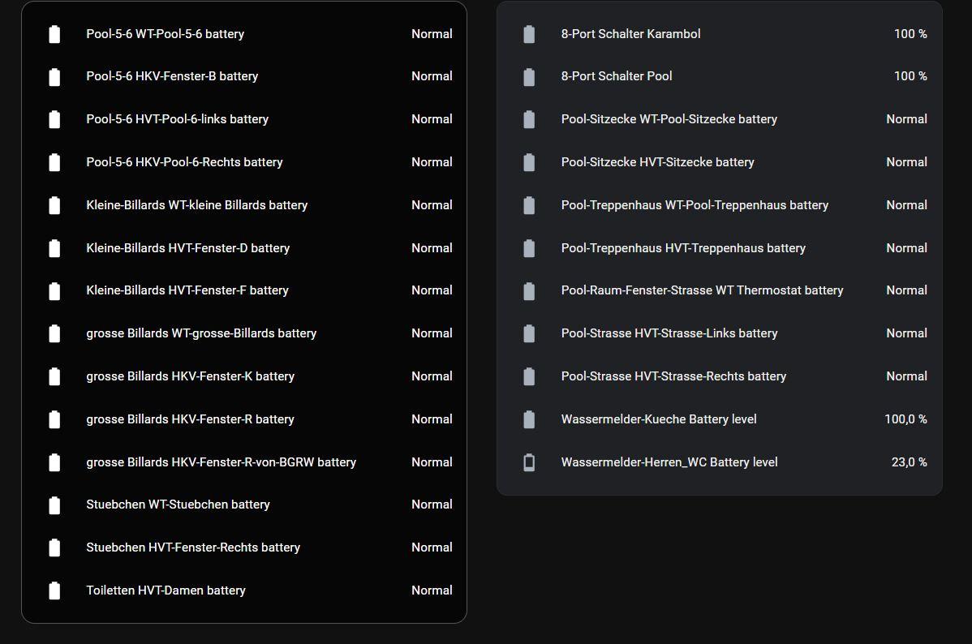Select battery icon for Toiletten HVT-Damen
The image size is (972, 644).
[54, 590]
